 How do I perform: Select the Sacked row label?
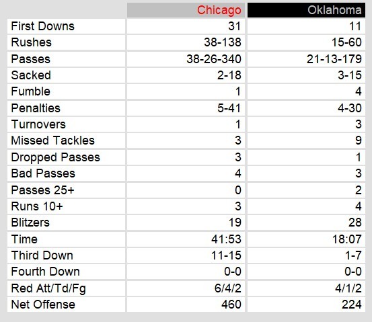[x=31, y=75]
